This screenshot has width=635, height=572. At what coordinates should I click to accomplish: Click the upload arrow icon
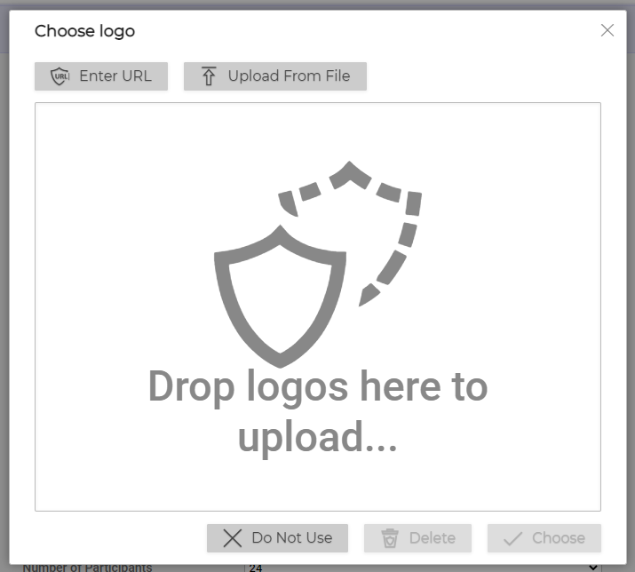point(209,76)
